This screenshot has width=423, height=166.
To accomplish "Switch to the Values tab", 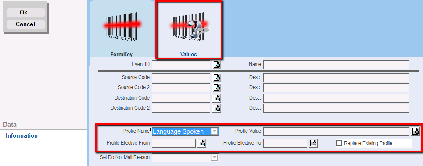I will tap(189, 30).
